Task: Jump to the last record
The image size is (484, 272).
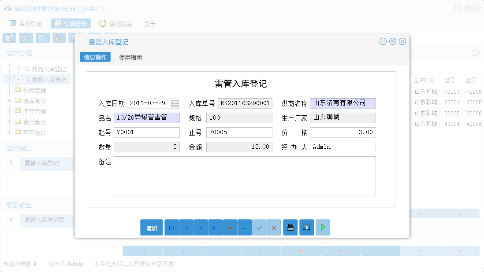Action: (215, 228)
